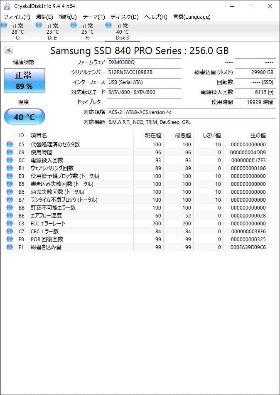Click the 項目名 column header

(81, 135)
